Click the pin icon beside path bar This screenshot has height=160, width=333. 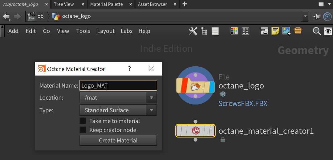316,16
